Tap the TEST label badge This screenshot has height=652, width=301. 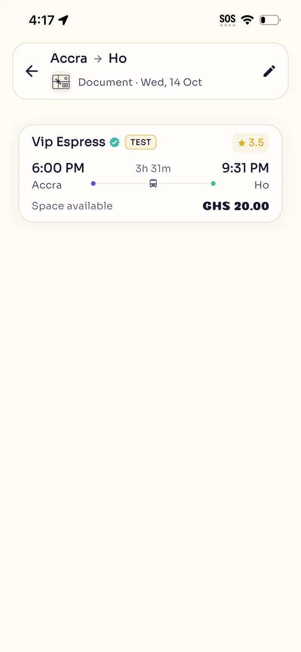tap(141, 142)
